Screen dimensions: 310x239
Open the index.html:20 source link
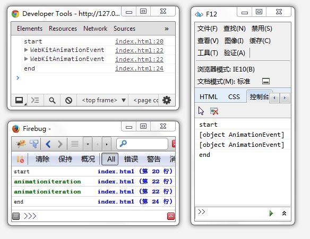(x=139, y=41)
